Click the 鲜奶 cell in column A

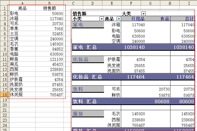tap(22, 74)
